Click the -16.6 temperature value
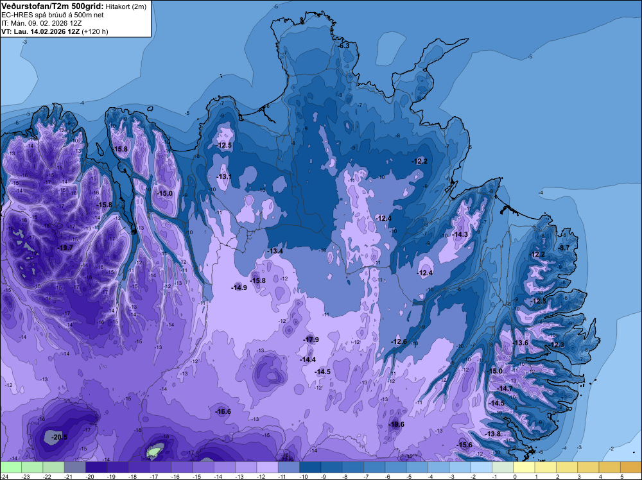Image resolution: width=642 pixels, height=480 pixels. [223, 412]
